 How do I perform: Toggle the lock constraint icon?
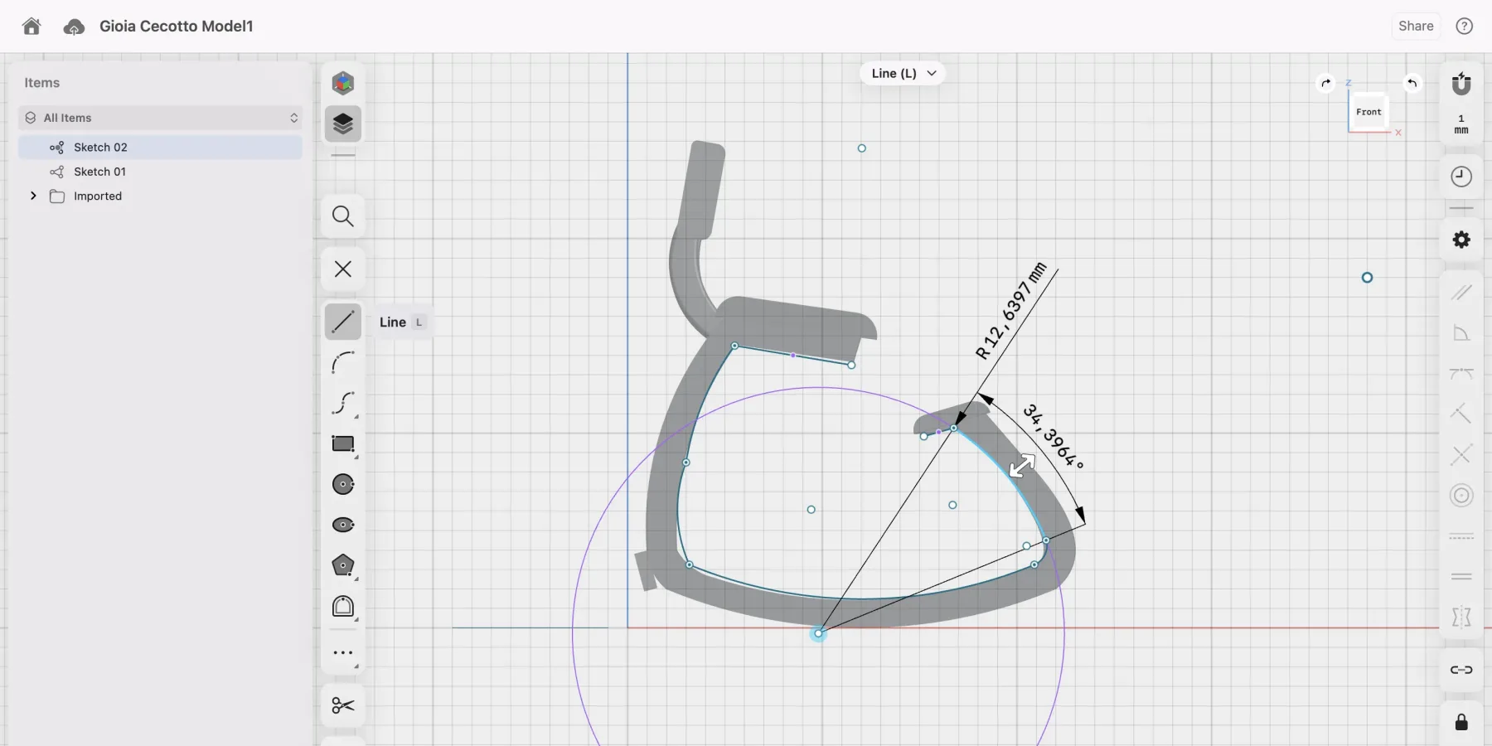tap(1461, 722)
